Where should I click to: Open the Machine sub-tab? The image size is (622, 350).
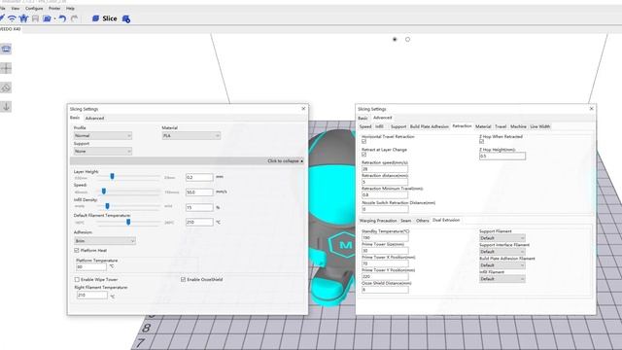518,126
